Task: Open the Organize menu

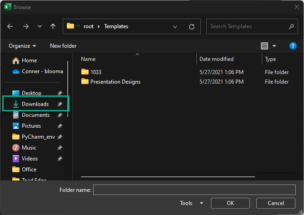Action: click(22, 46)
